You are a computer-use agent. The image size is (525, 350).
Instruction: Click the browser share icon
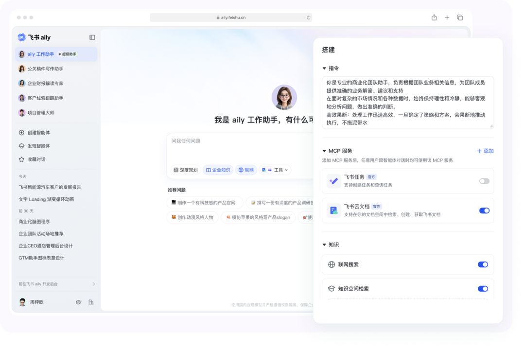point(434,17)
